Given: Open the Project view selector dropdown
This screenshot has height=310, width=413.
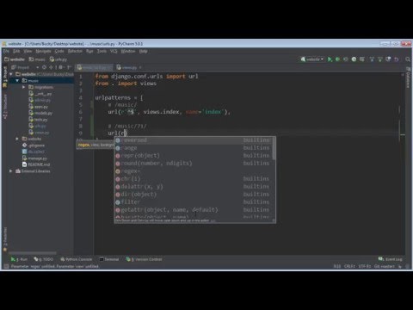Looking at the screenshot, I should (25, 67).
